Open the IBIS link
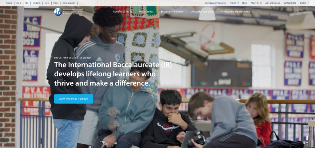315x148 pixels. coord(27,3)
